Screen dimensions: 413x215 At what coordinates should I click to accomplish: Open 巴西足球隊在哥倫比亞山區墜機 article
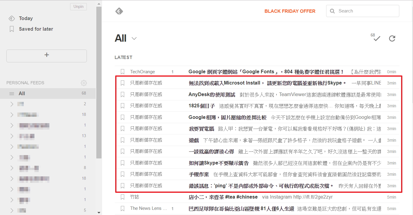(x=241, y=209)
